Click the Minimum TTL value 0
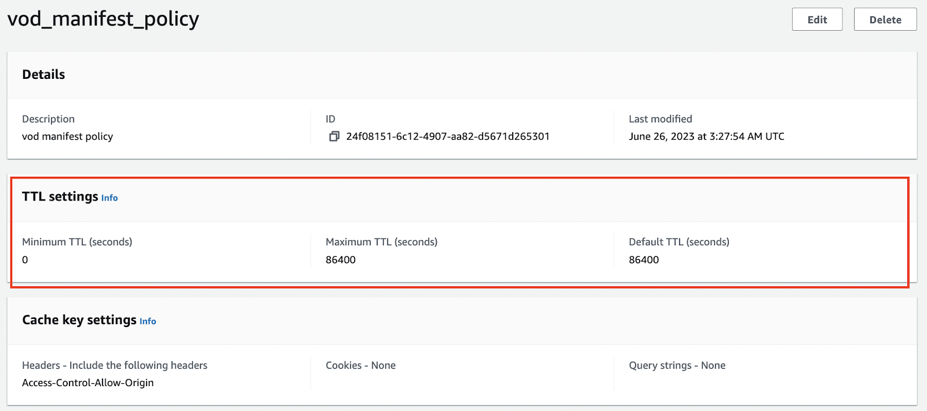927x411 pixels. click(x=25, y=260)
